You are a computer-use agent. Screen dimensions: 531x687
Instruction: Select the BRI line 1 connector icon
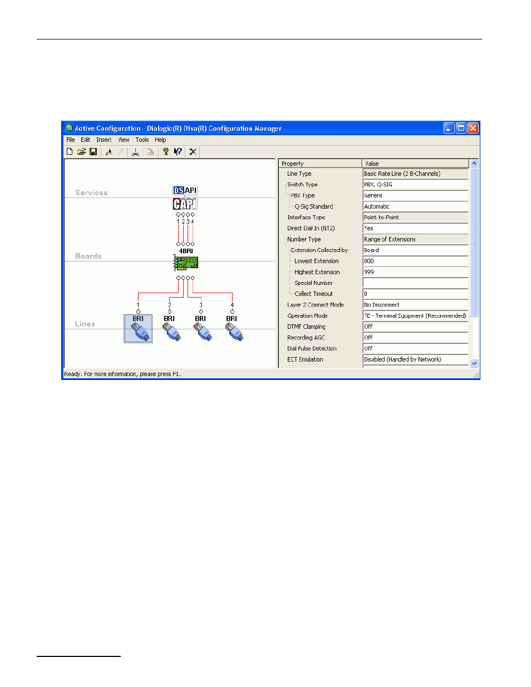138,328
